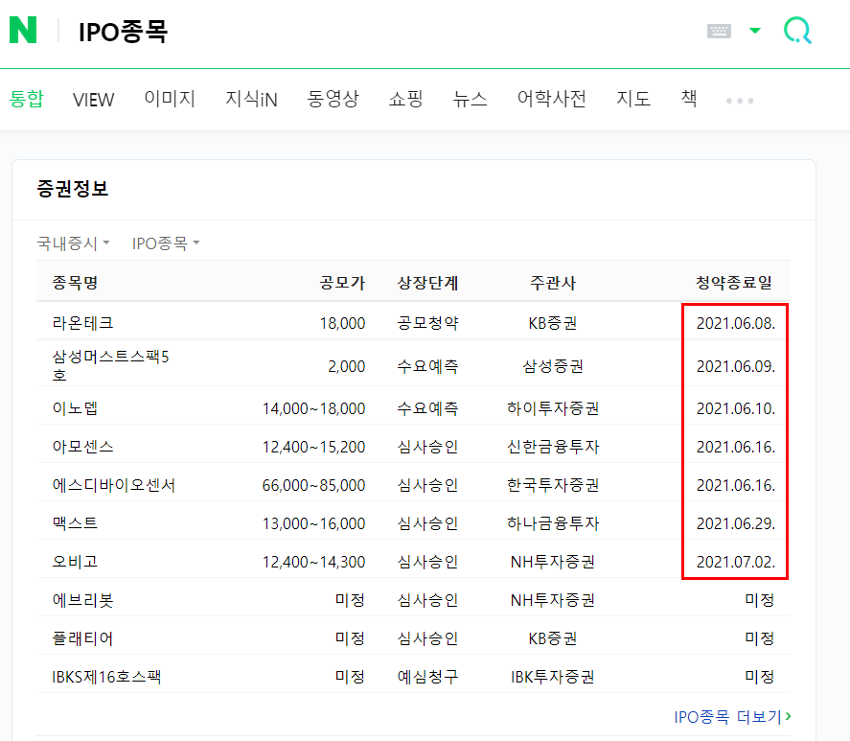Open the 맥스트 stock entry
The image size is (850, 741).
point(75,523)
